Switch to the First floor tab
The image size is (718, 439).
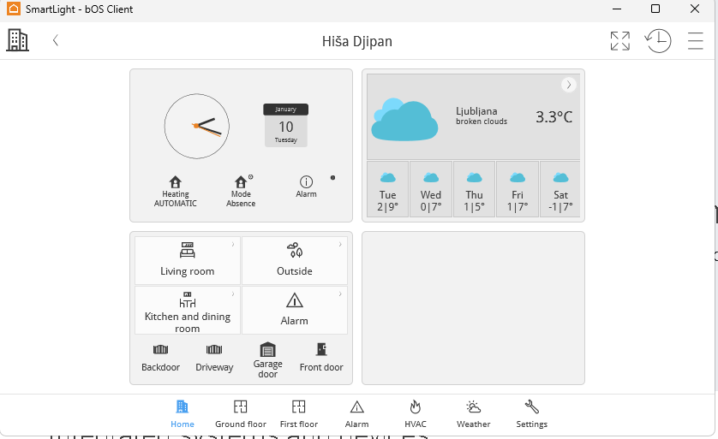tap(298, 414)
